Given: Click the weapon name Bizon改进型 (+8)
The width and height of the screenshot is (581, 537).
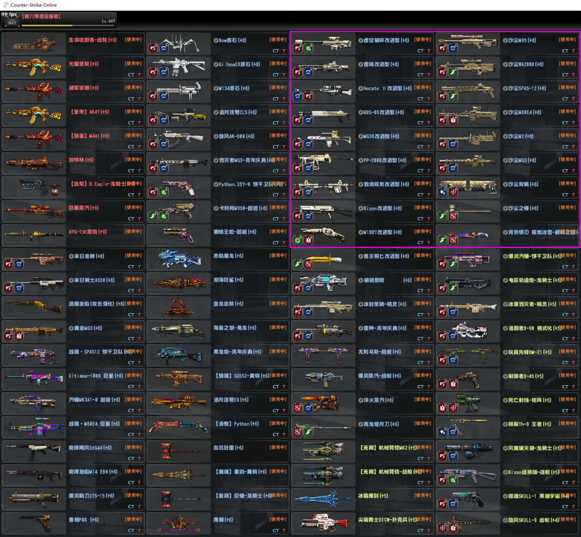Looking at the screenshot, I should (x=382, y=208).
